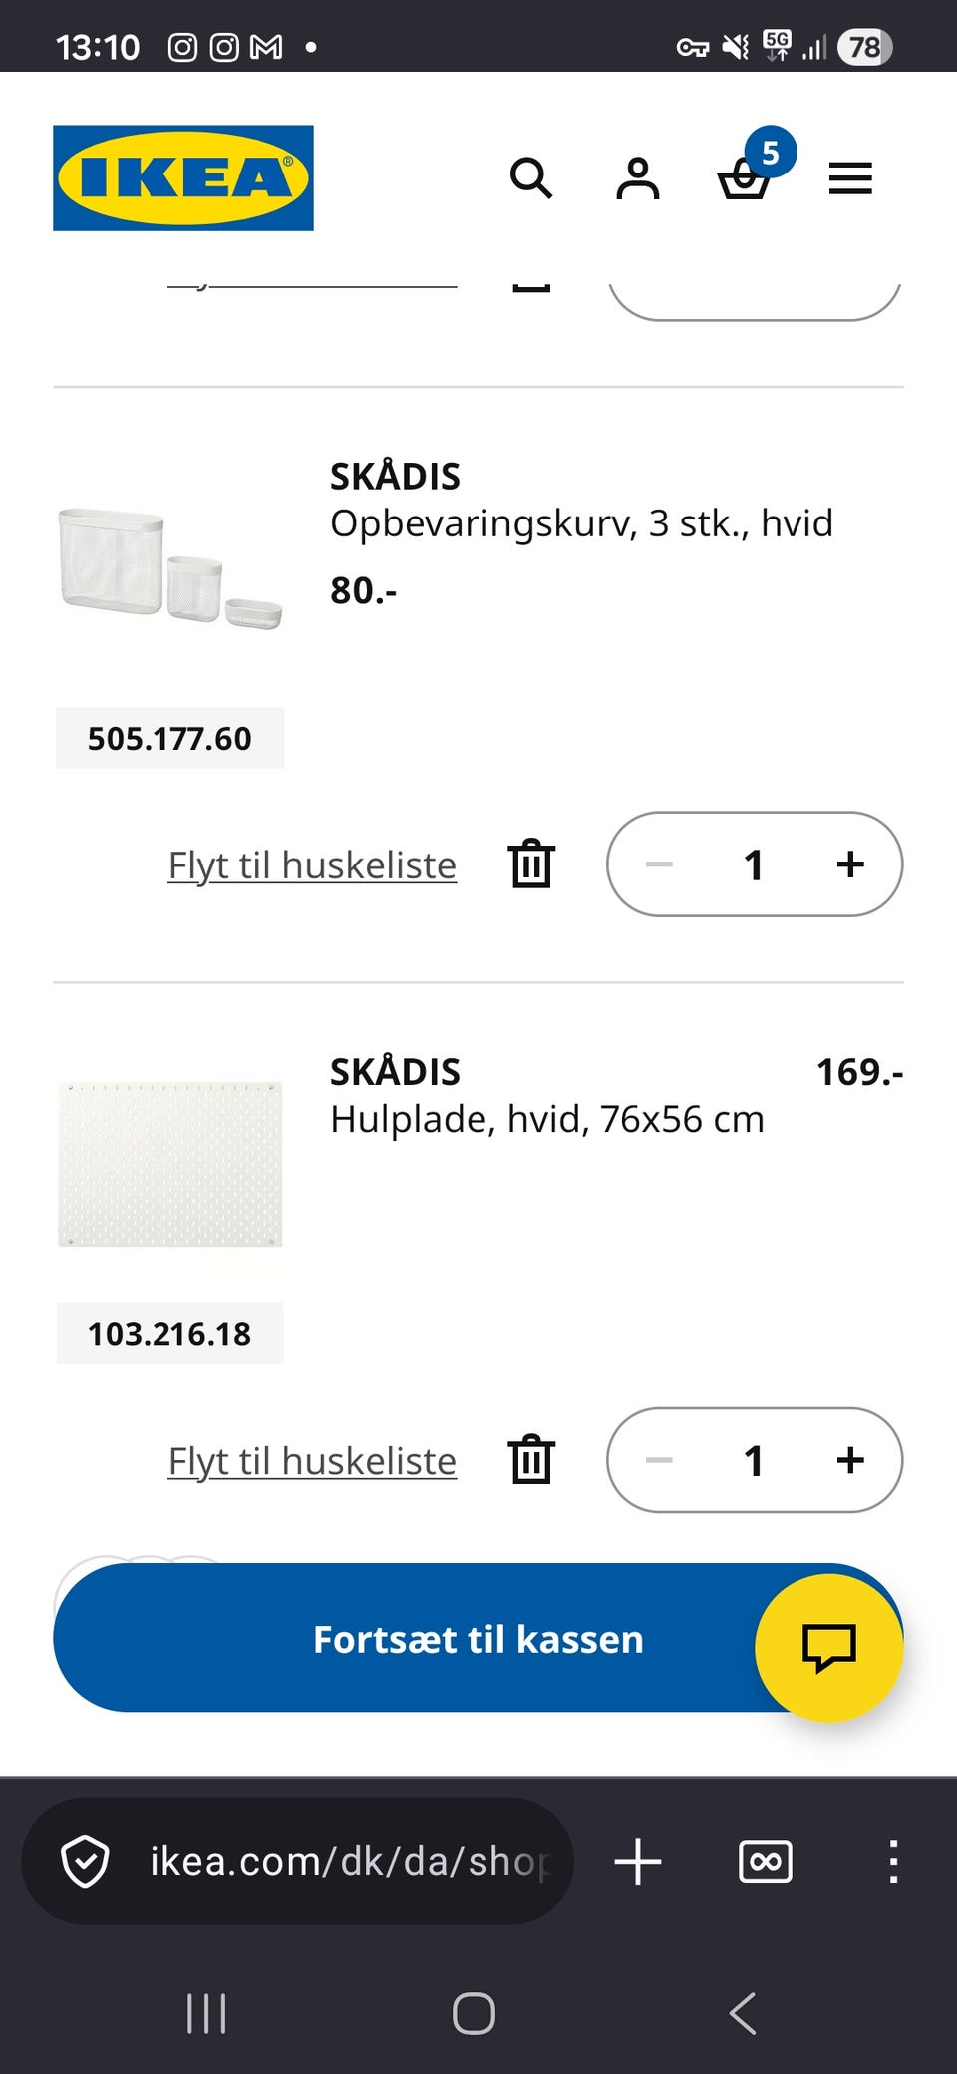Viewport: 957px width, 2074px height.
Task: Delete the SKÅDIS Opbevaringskurv item
Action: (x=531, y=864)
